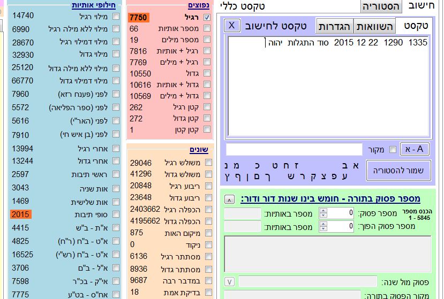Click the source input field beside מקור
The image size is (444, 299).
coord(294,149)
